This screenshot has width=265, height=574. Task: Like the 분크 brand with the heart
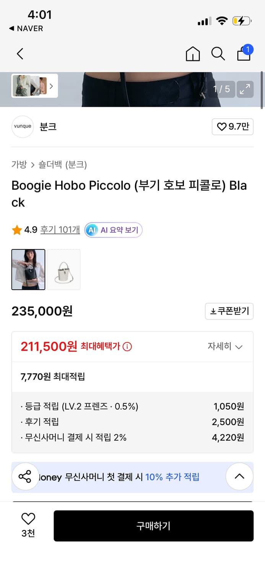[x=232, y=127]
